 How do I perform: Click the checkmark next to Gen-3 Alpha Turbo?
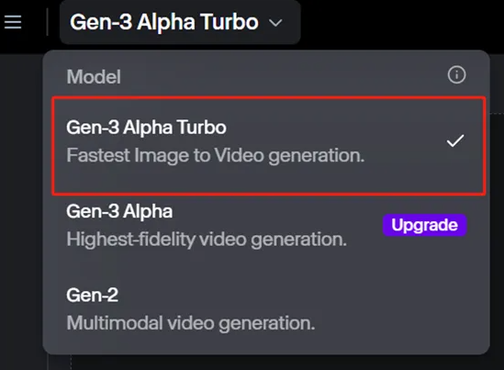coord(455,140)
